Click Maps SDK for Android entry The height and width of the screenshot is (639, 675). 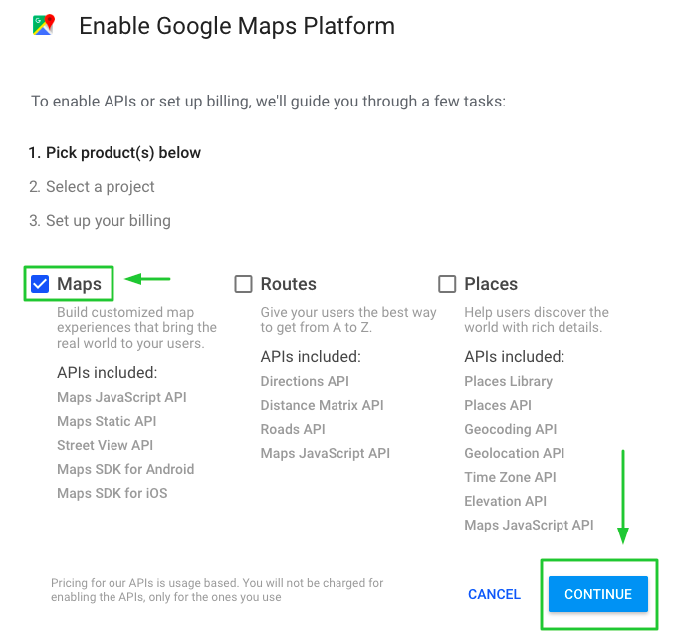point(125,469)
